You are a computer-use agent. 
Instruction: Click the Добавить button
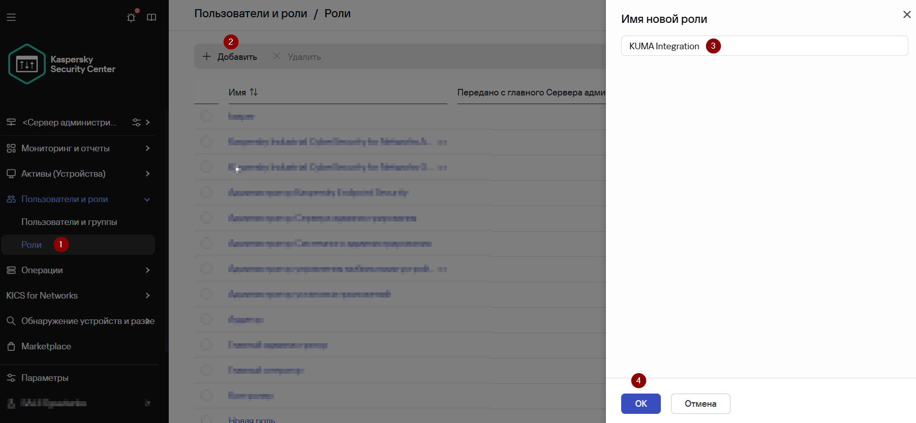230,57
